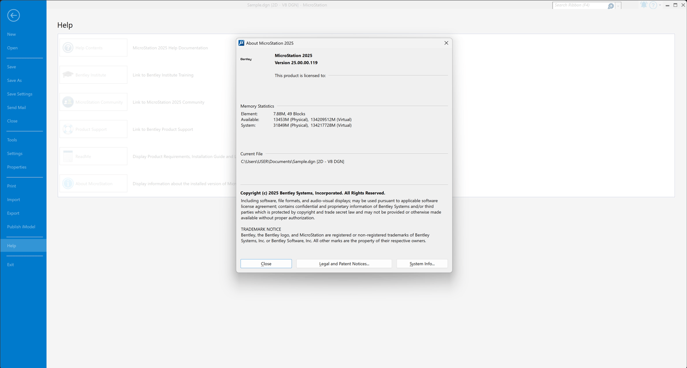The height and width of the screenshot is (368, 687).
Task: Click 'MicroStation 2025 Help Documentation' description
Action: tap(170, 48)
